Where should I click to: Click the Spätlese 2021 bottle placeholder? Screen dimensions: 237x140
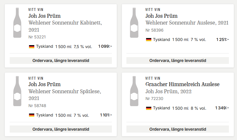point(17,91)
